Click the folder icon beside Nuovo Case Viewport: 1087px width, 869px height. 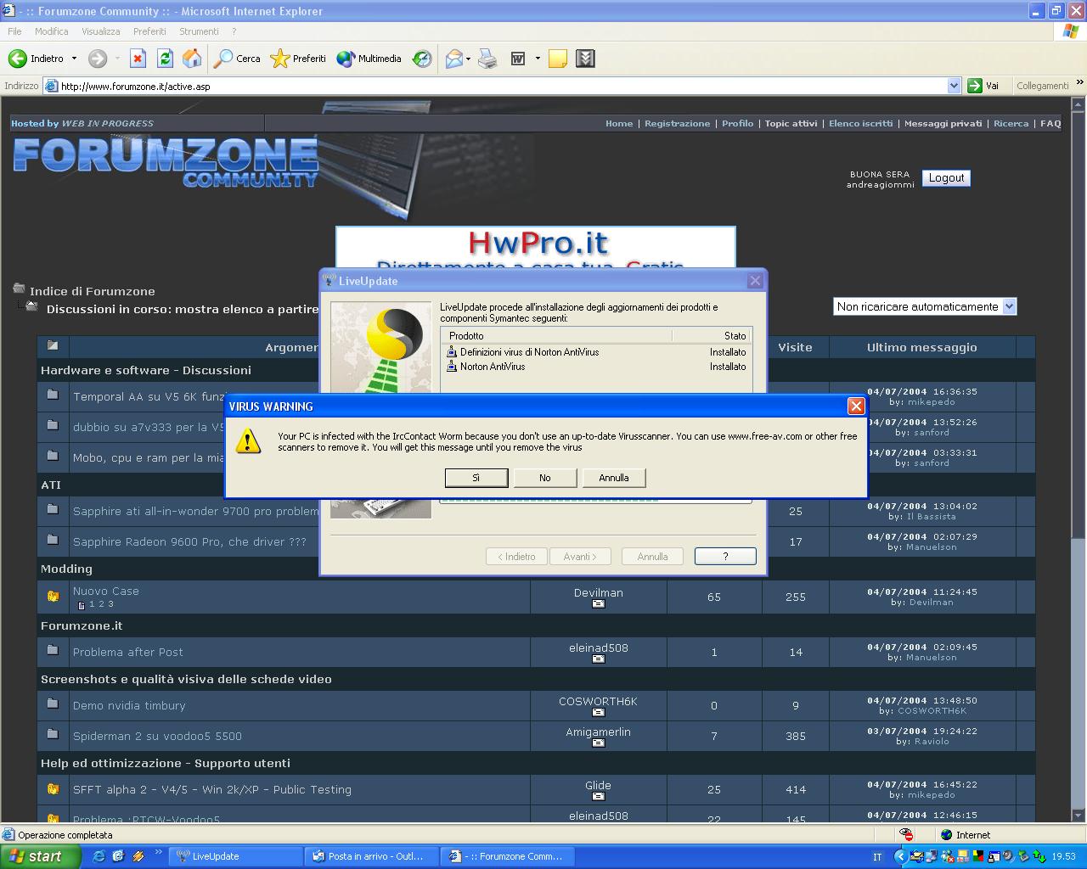pos(53,597)
